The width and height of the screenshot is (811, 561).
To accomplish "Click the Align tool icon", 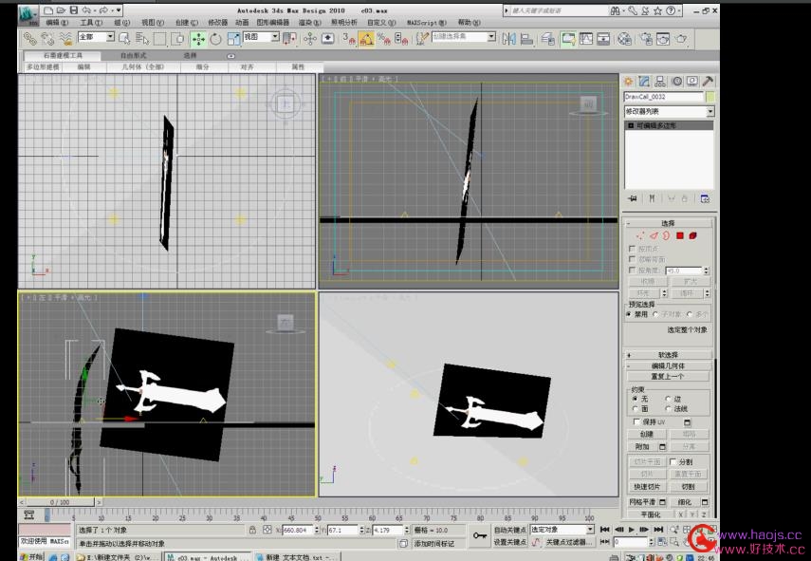I will [526, 39].
